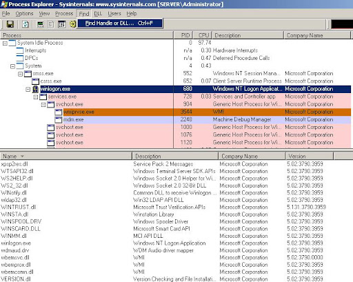
Task: Select the WINMM.dll row
Action: point(167,236)
